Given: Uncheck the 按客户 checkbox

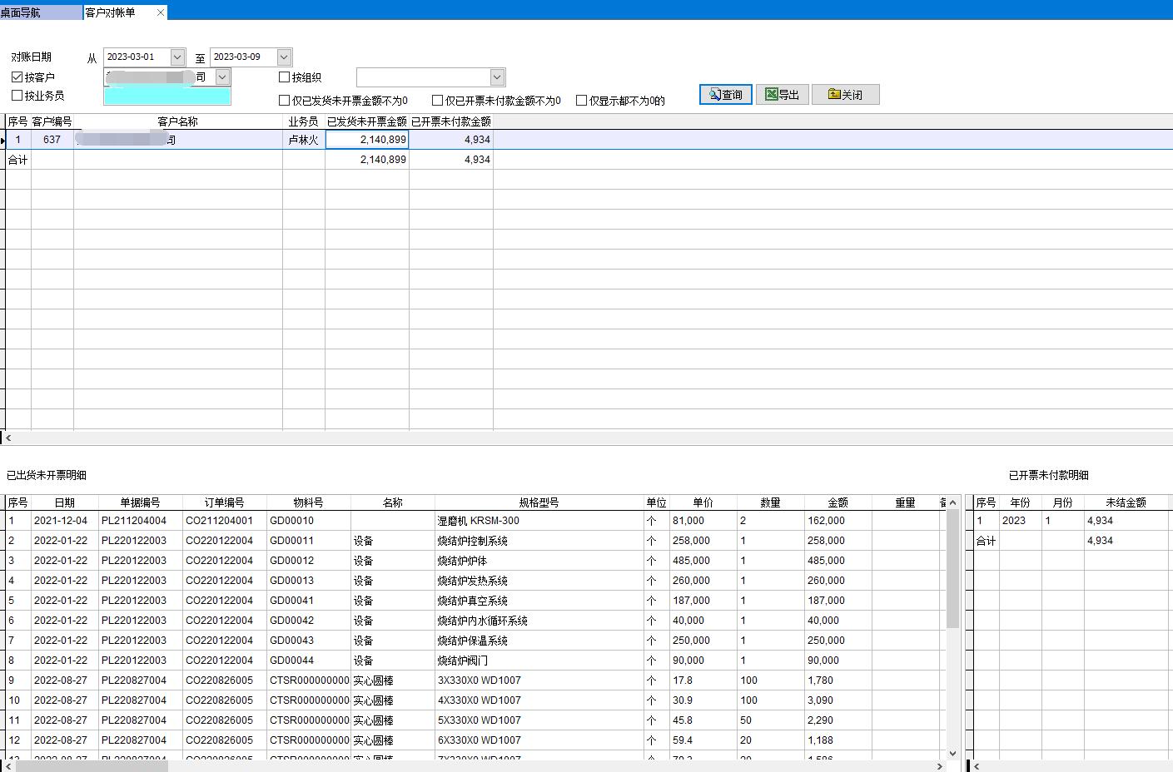Looking at the screenshot, I should (x=17, y=77).
